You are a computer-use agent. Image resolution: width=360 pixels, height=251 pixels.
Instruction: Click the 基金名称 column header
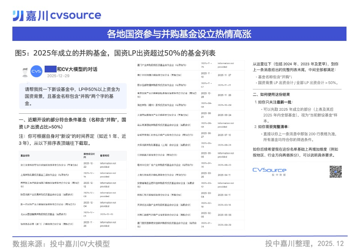click(25, 155)
